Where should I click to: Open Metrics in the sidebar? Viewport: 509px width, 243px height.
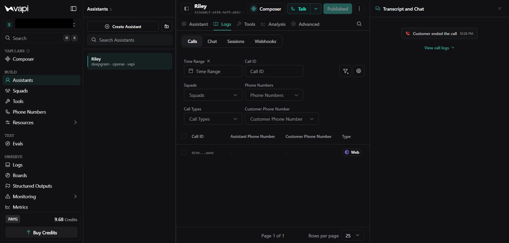[x=41, y=207]
